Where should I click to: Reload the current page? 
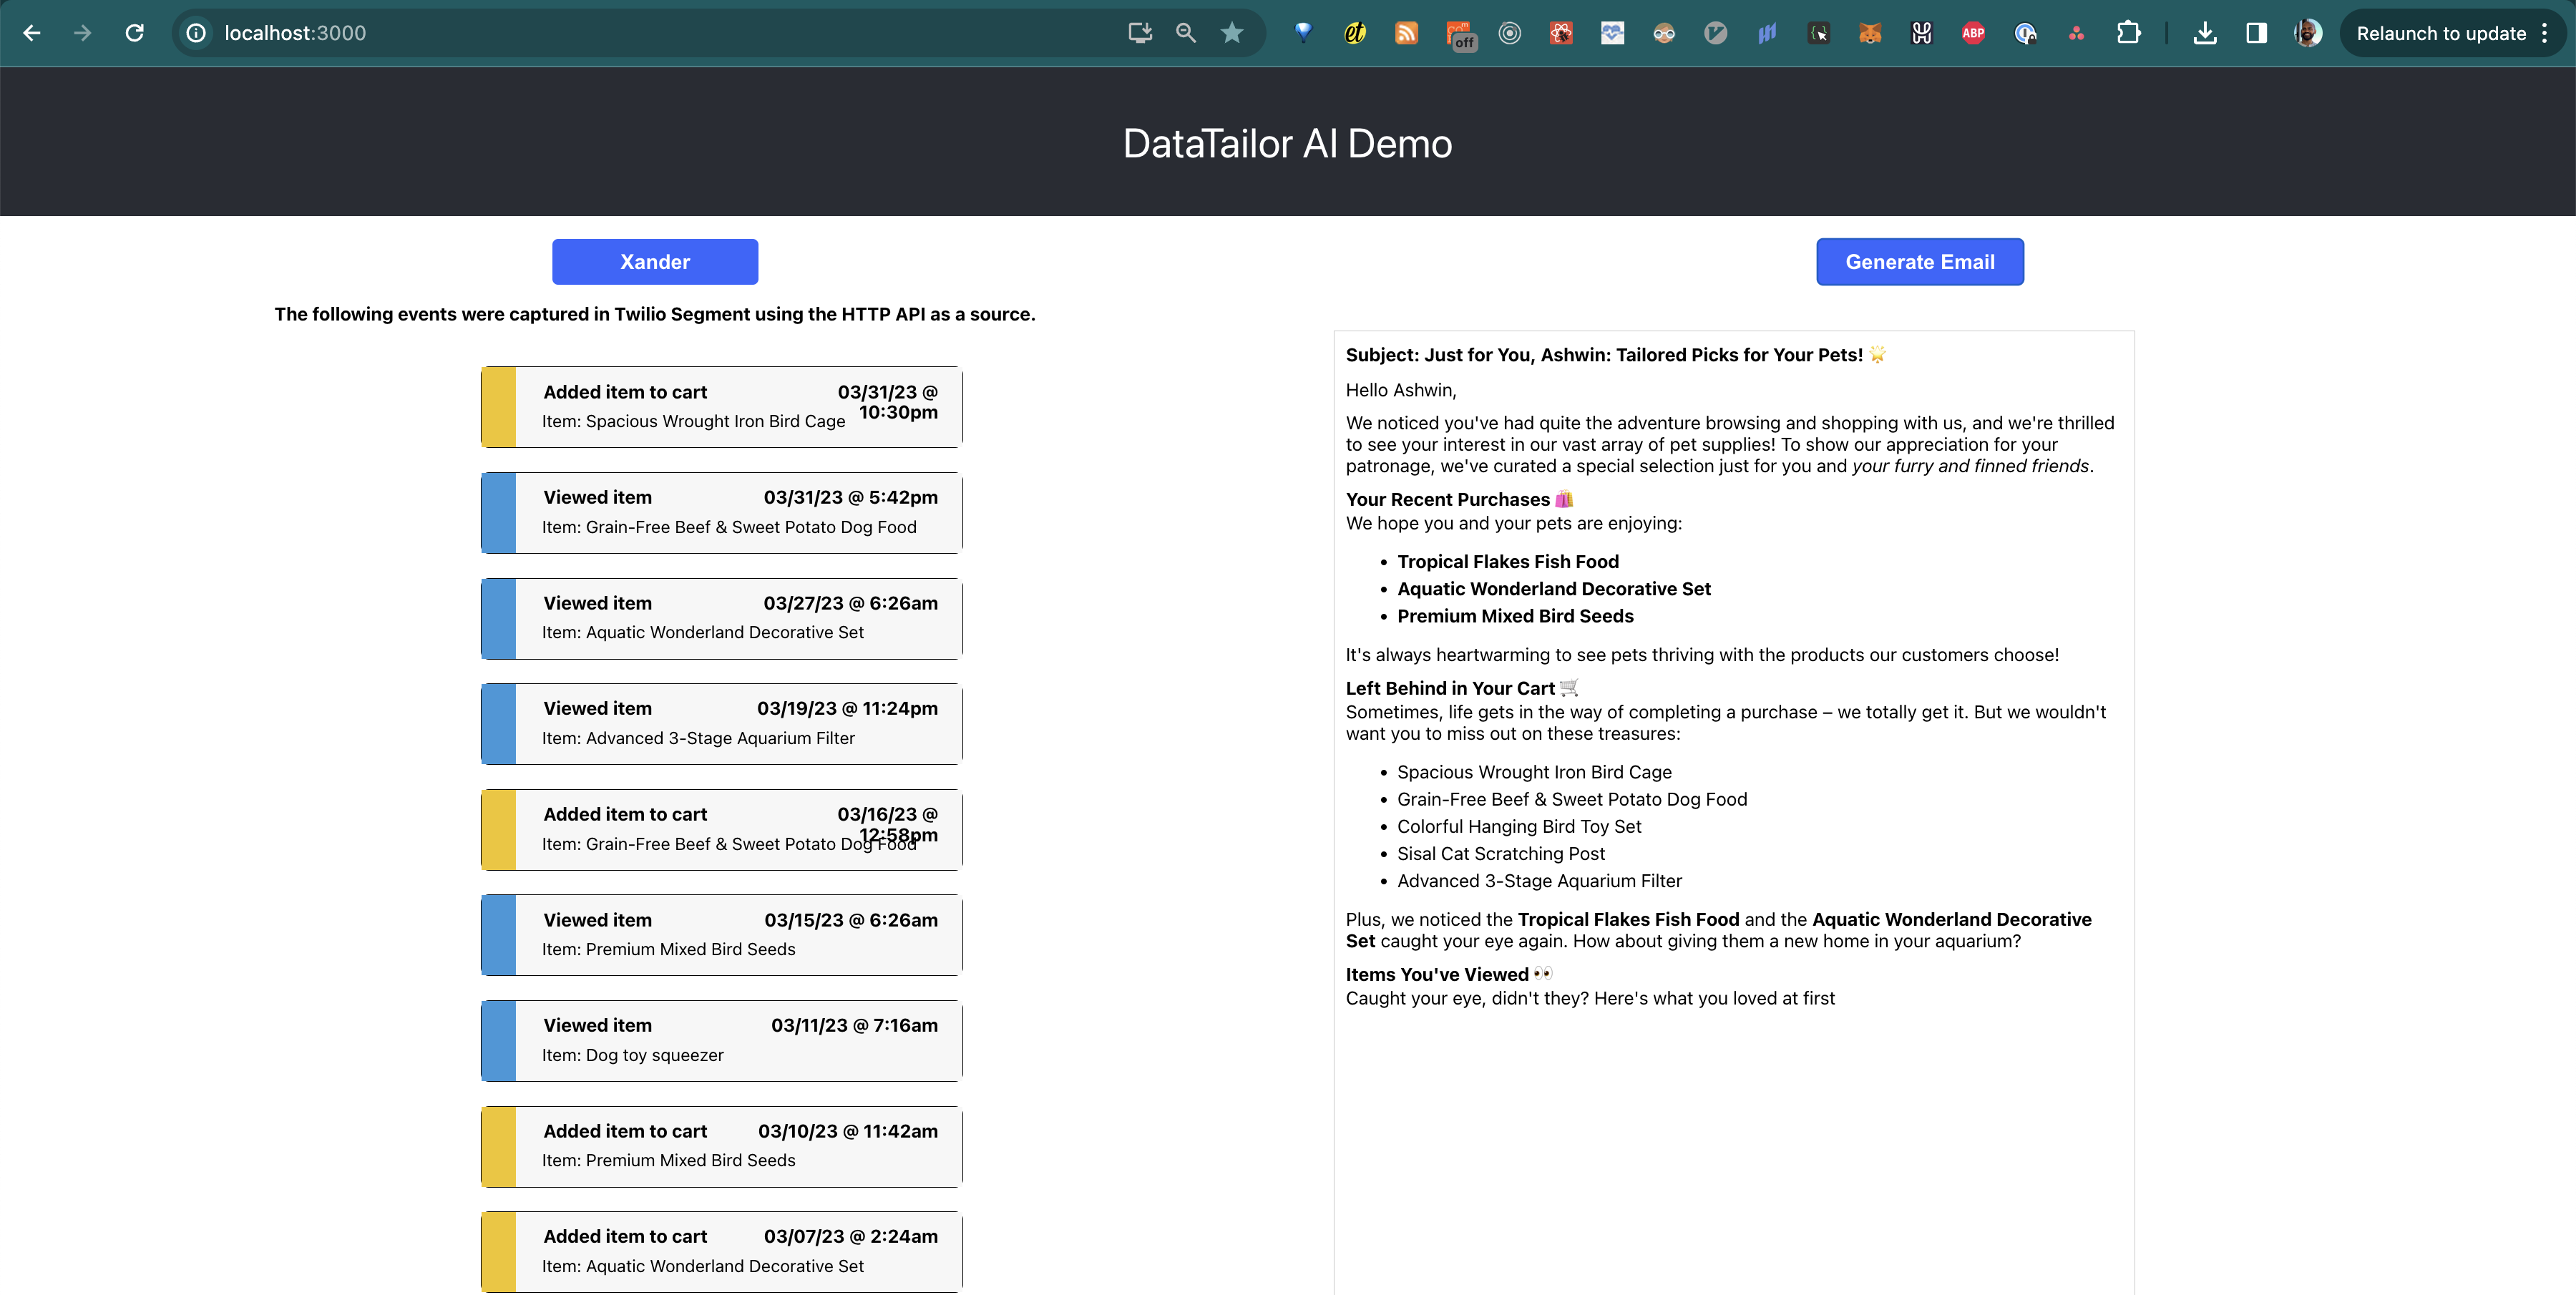pyautogui.click(x=134, y=33)
